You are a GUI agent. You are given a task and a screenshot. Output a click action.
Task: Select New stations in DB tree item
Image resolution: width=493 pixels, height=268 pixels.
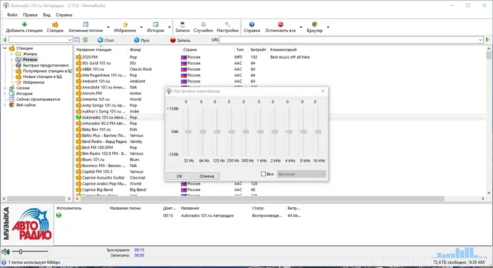pos(43,76)
